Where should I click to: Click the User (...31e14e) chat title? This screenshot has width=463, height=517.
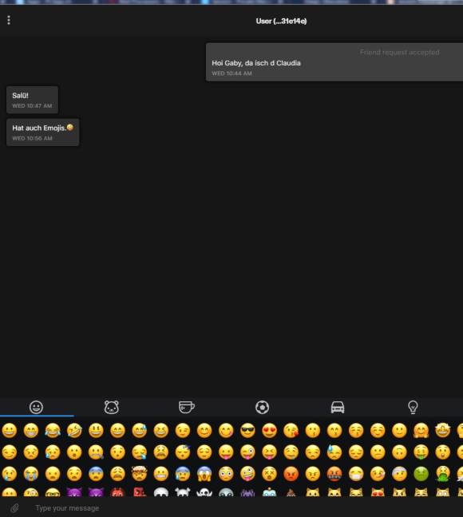pyautogui.click(x=281, y=21)
